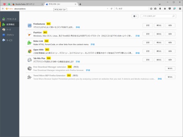Save page to Pocket toolbar icon
The height and width of the screenshot is (137, 183).
(170, 9)
